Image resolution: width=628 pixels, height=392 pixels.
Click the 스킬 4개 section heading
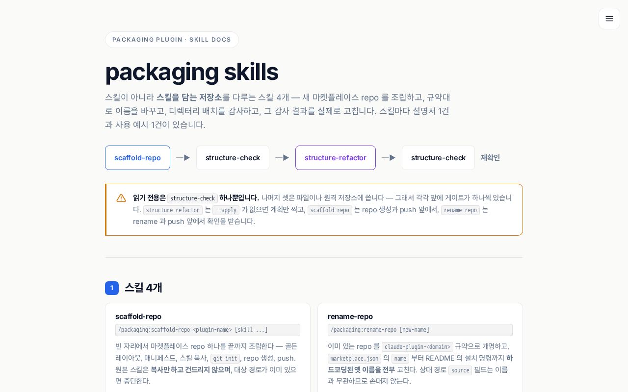pos(143,288)
